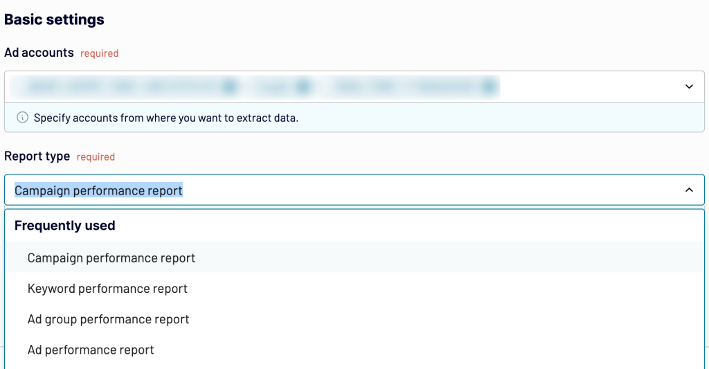Remove the second blurred ad account chip
The image size is (709, 369).
303,86
